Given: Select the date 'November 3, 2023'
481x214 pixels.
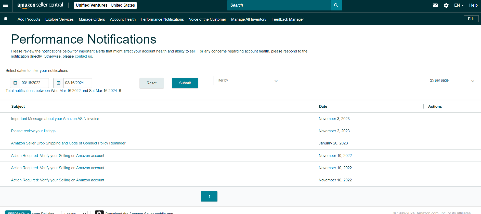Looking at the screenshot, I should [334, 119].
